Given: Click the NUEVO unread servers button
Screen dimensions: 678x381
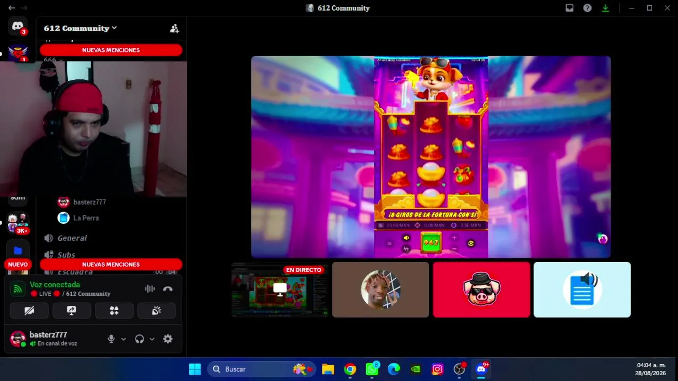Looking at the screenshot, I should [17, 265].
